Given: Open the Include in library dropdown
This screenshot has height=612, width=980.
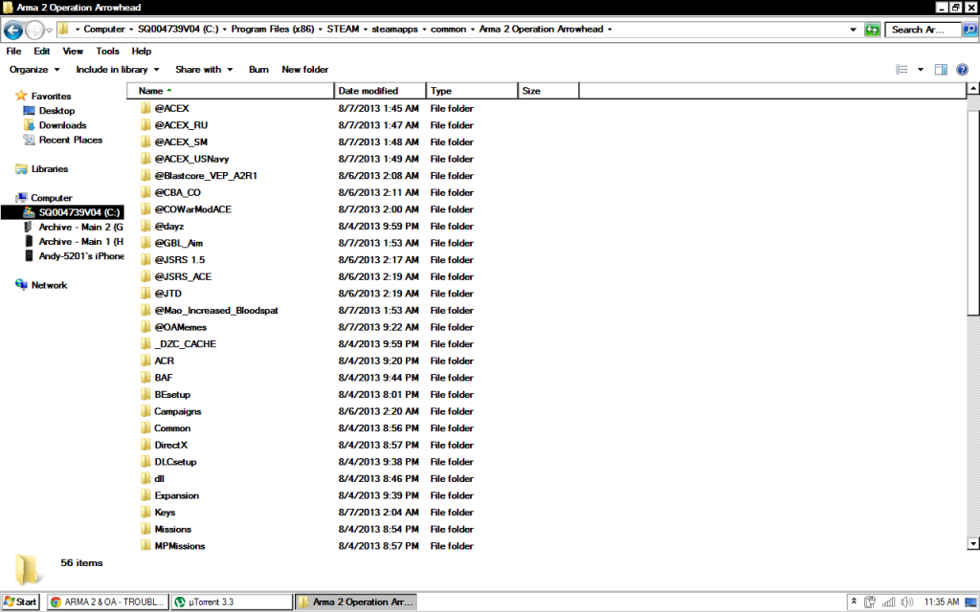Looking at the screenshot, I should 117,70.
